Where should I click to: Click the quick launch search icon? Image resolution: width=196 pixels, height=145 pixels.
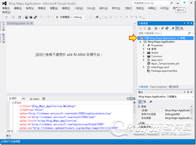(x=172, y=3)
